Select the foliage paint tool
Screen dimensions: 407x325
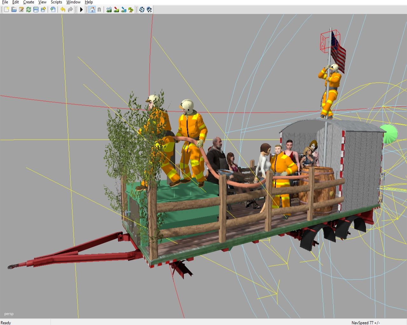[x=131, y=10]
